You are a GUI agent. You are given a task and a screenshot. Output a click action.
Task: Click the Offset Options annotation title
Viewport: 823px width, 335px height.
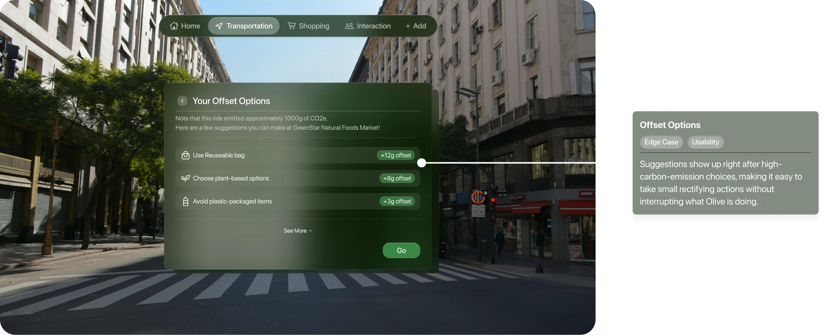[x=670, y=125]
